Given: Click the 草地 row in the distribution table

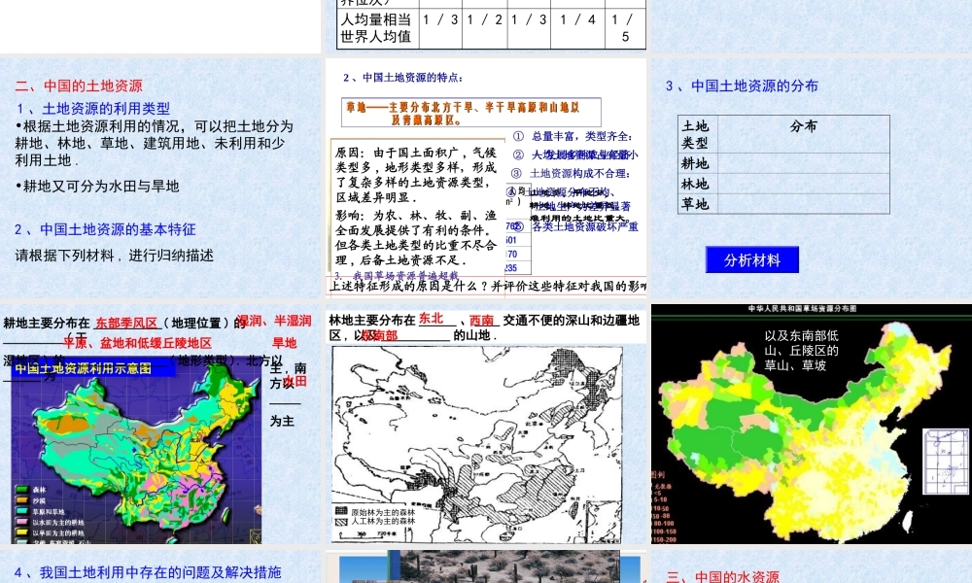Looking at the screenshot, I should 784,204.
